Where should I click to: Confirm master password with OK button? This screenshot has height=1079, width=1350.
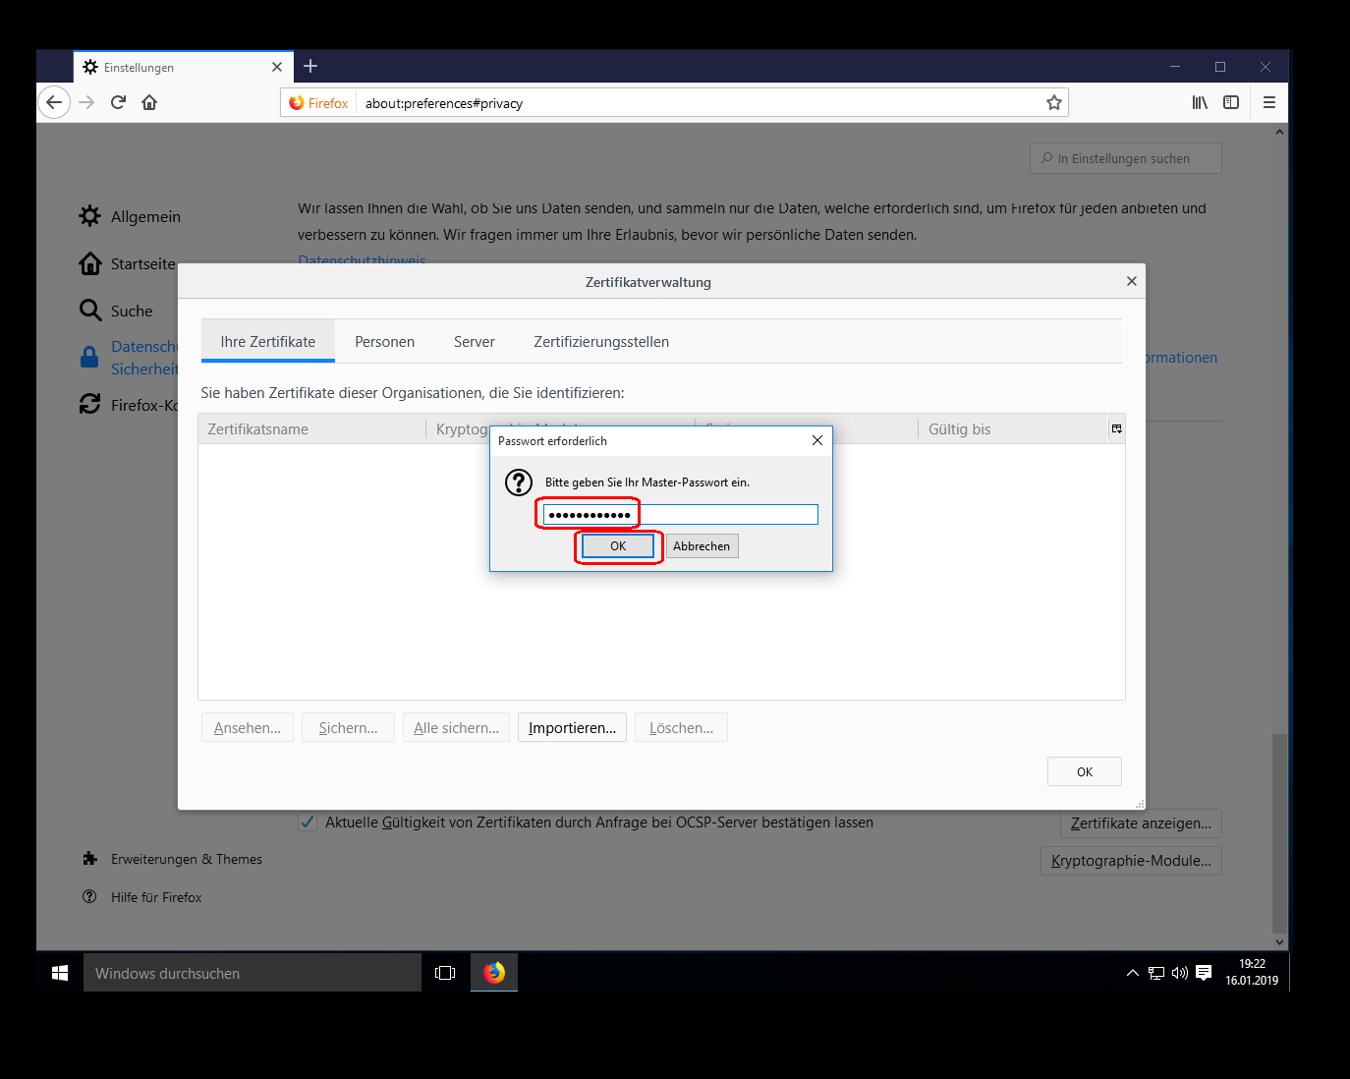click(x=617, y=546)
